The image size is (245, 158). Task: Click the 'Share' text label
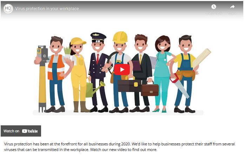click(x=232, y=13)
